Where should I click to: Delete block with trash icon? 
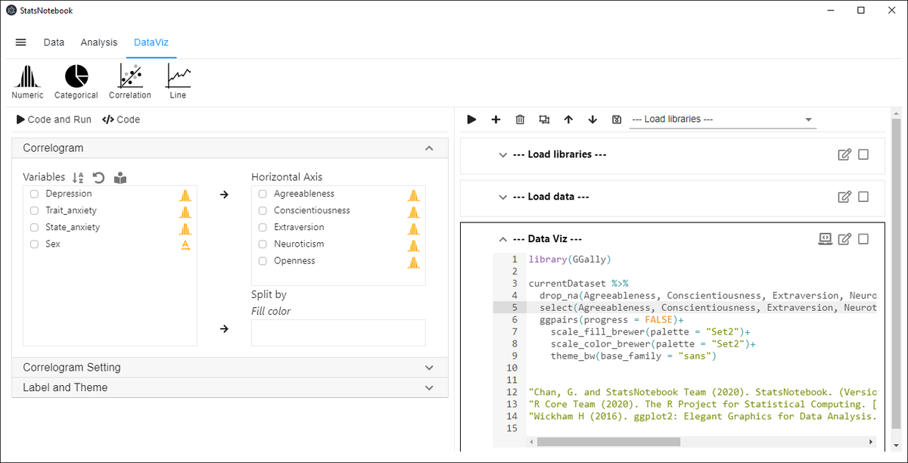(520, 120)
